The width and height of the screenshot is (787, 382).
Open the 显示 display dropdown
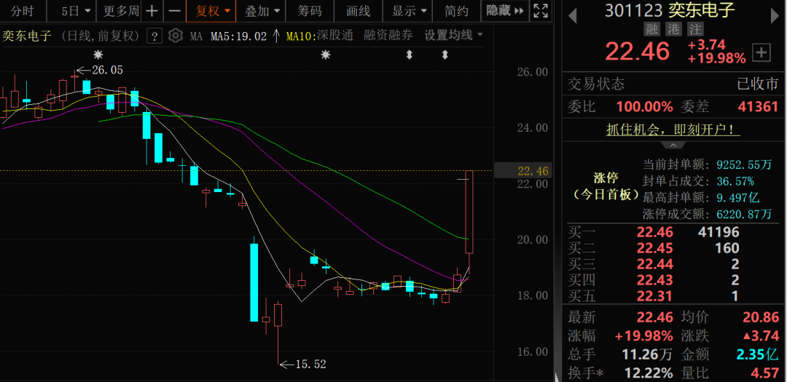(408, 11)
